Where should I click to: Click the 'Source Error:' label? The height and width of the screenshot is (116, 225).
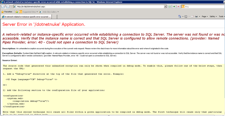(x=10, y=60)
